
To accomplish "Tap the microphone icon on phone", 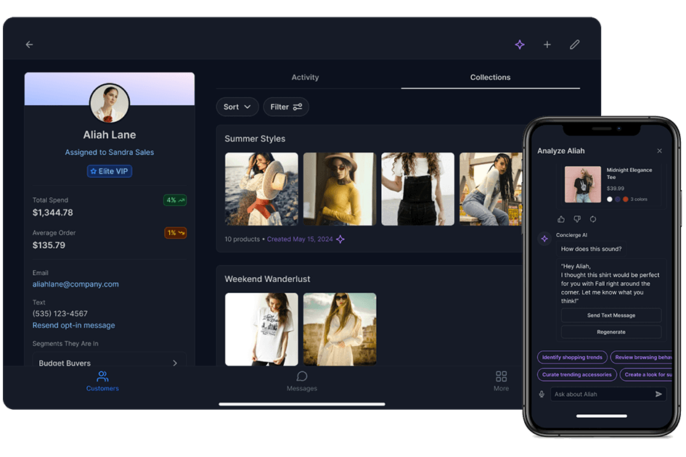I will point(542,394).
